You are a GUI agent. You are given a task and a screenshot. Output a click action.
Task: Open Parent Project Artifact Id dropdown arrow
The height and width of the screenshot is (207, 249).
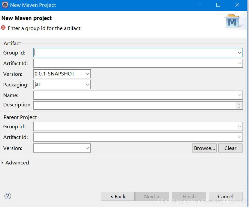pos(239,137)
